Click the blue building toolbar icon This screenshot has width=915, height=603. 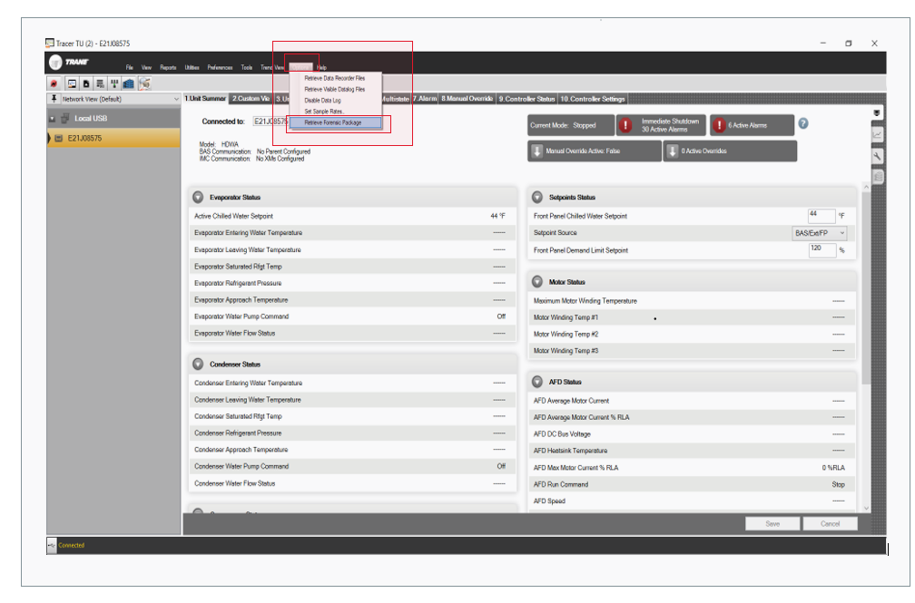(128, 84)
